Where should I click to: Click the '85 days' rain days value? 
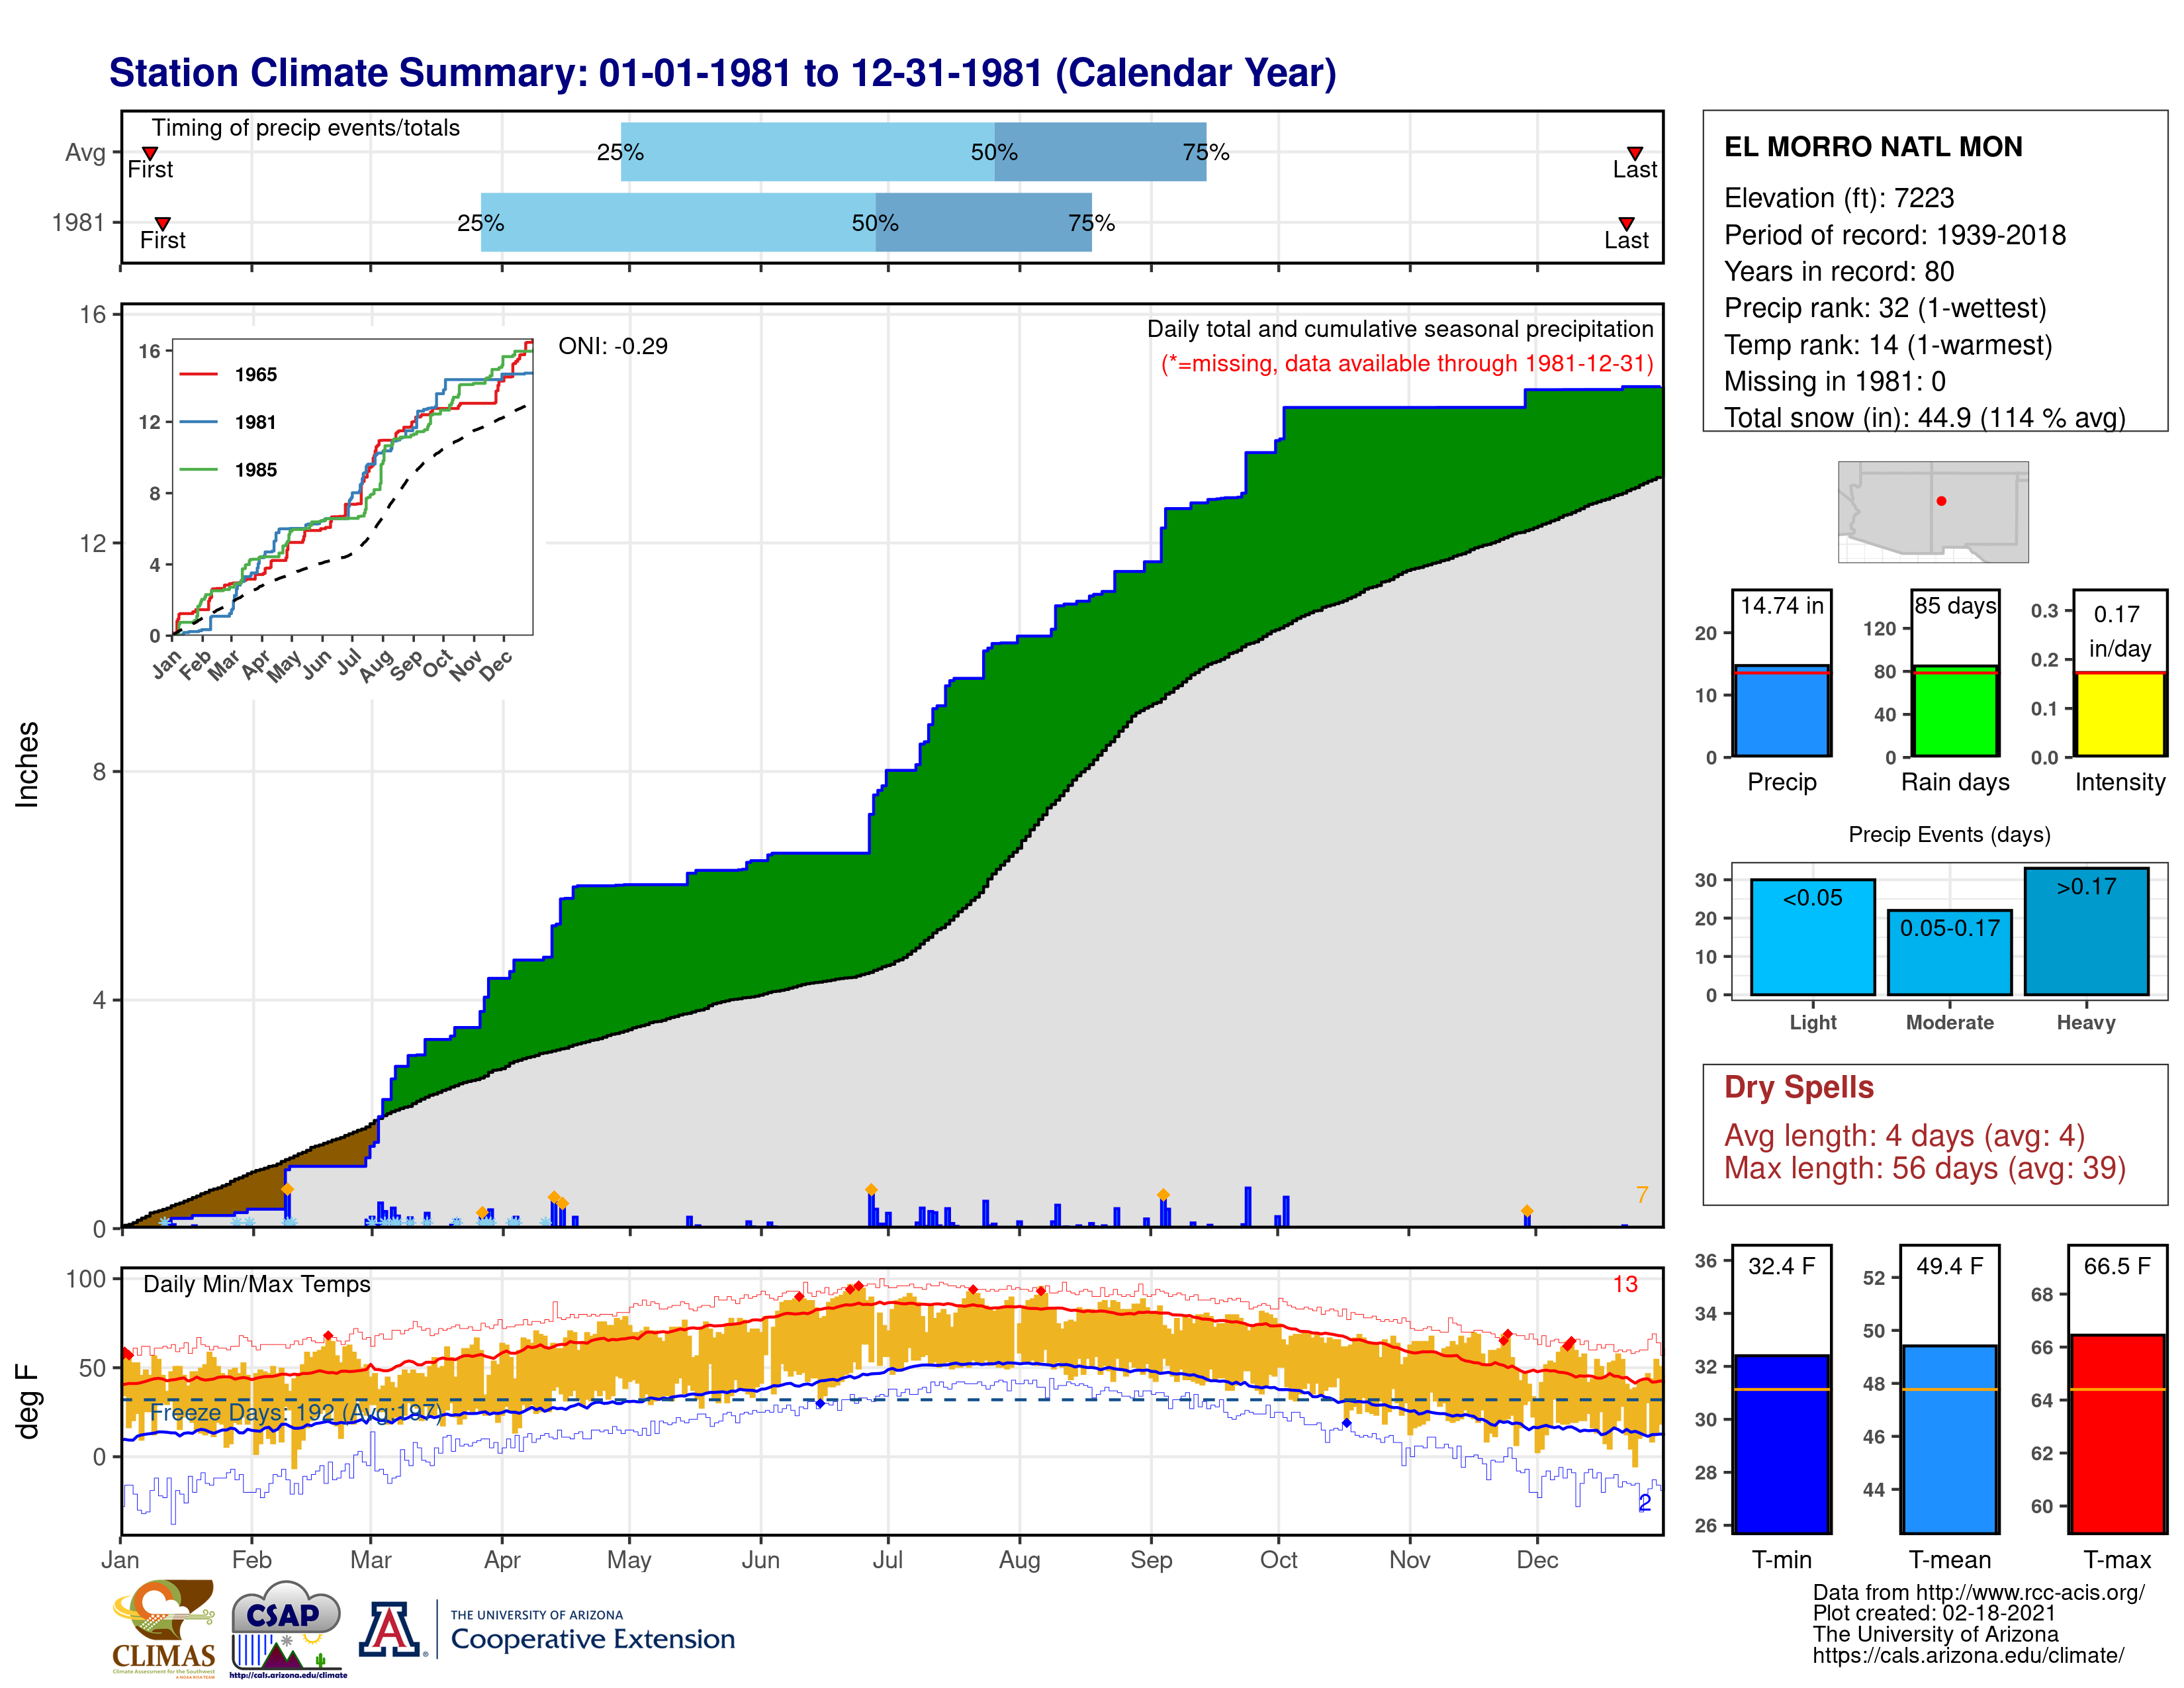1955,605
